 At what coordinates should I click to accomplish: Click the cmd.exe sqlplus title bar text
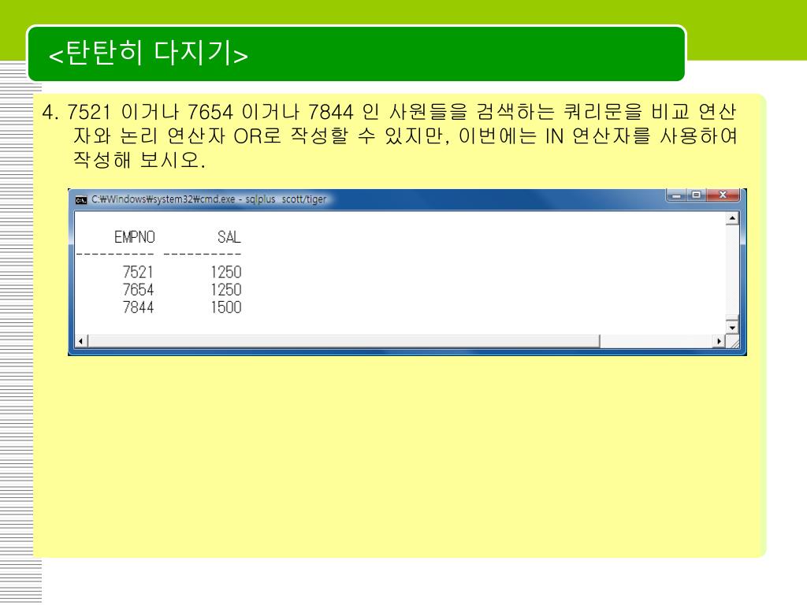click(209, 199)
